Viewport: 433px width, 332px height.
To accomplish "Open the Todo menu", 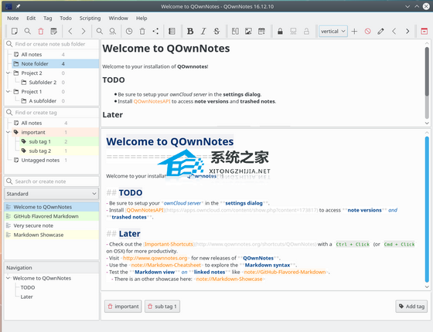I will pos(66,19).
